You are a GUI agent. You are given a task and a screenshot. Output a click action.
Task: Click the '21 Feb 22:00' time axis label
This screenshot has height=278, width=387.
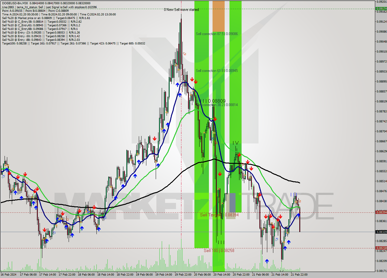click(x=299, y=275)
